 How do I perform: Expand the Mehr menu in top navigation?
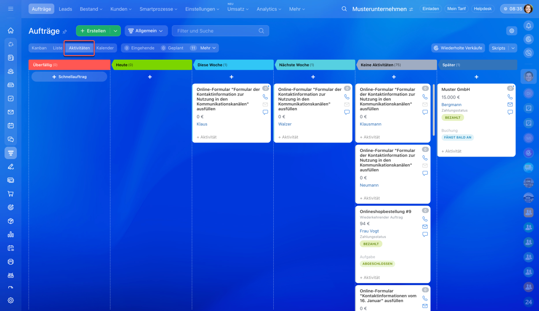[x=298, y=9]
